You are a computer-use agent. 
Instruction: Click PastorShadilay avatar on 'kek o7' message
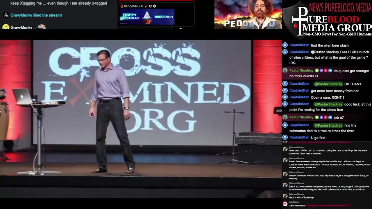(x=285, y=117)
